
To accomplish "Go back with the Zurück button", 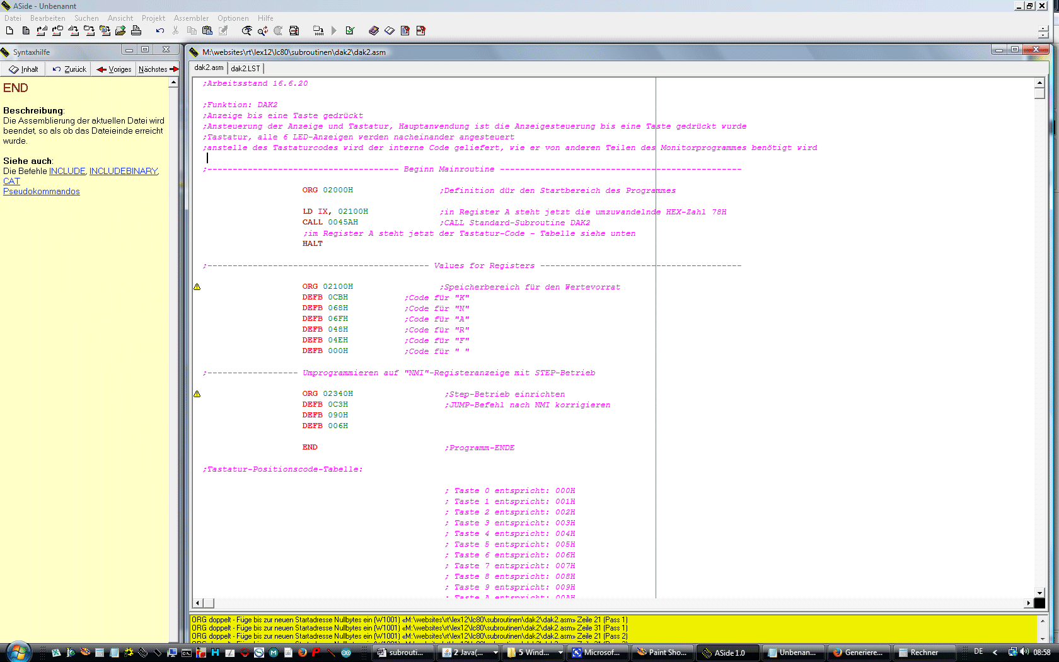I will 69,69.
